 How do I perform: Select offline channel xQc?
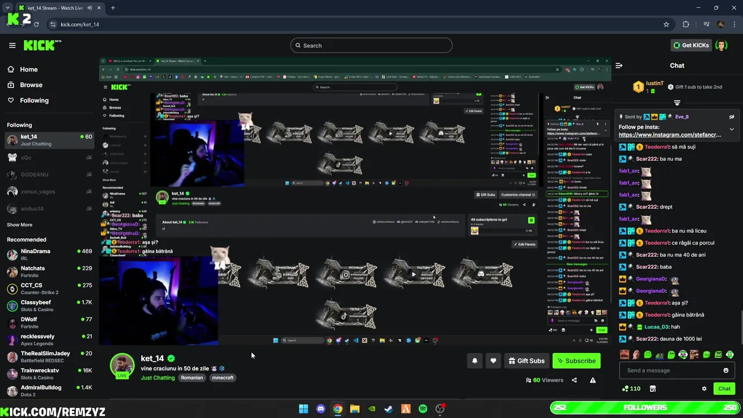tap(49, 157)
